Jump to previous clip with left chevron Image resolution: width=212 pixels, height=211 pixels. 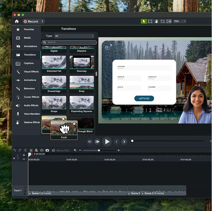[116, 141]
